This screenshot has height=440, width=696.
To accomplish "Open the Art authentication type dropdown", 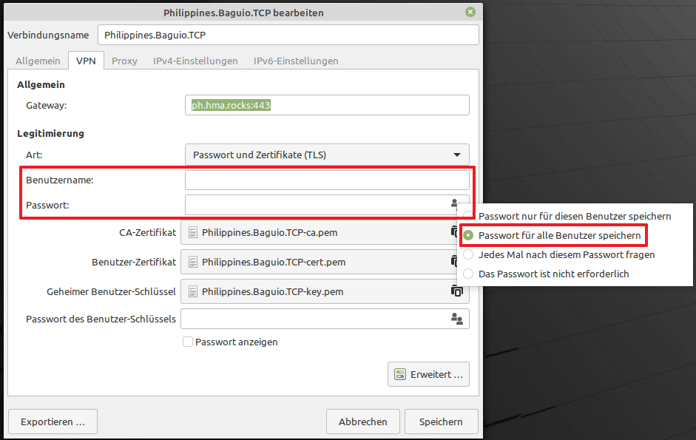I will [x=327, y=155].
